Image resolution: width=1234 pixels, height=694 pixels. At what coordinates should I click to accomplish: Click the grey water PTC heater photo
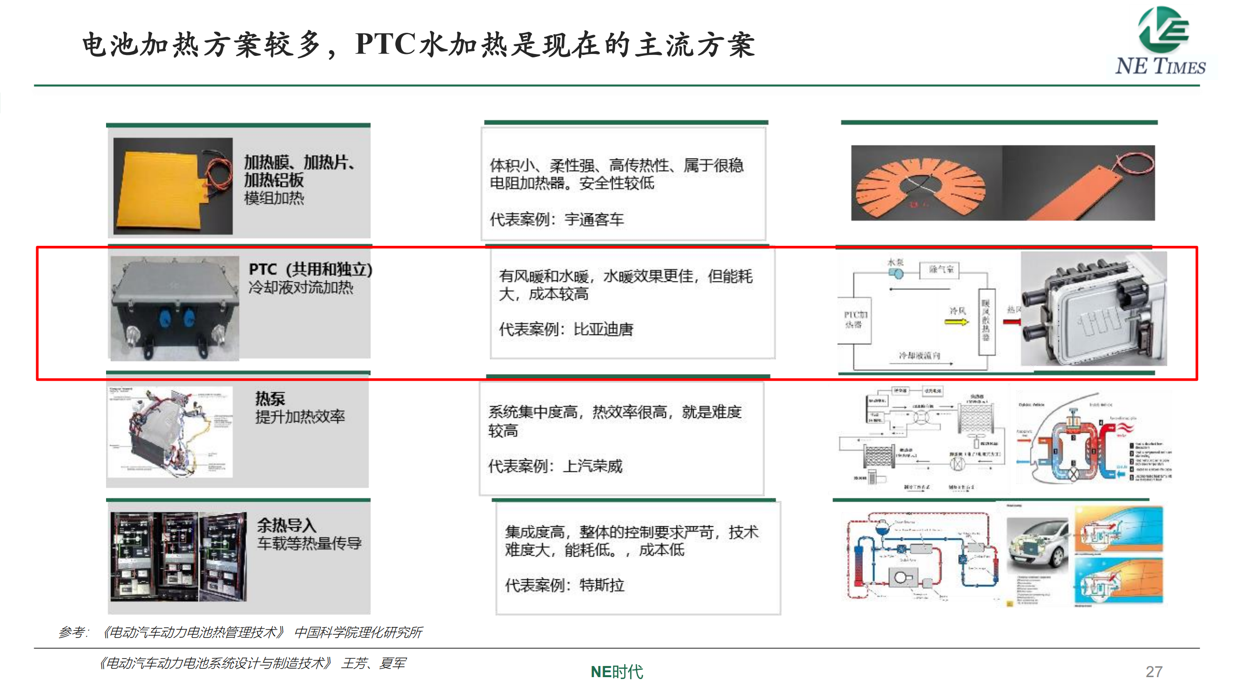[x=1093, y=309]
